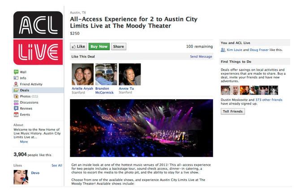Click the Tell Friends button
This screenshot has width=305, height=194.
pyautogui.click(x=232, y=111)
